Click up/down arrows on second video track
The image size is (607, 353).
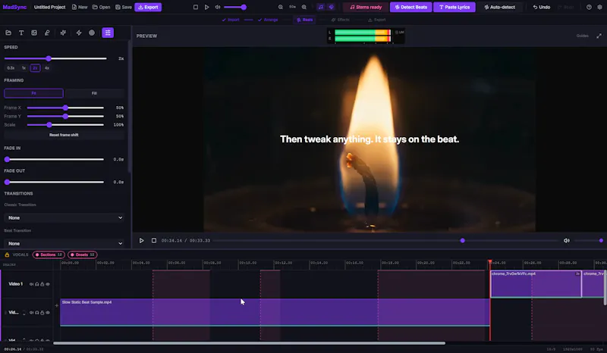[24, 312]
